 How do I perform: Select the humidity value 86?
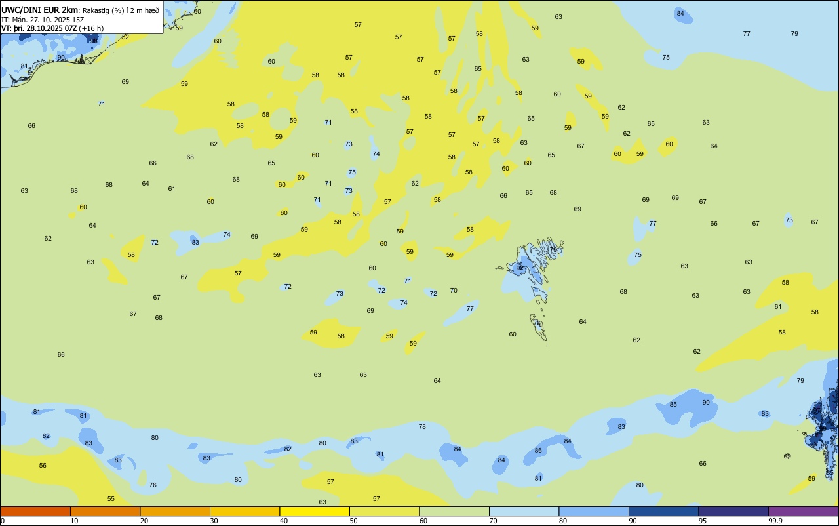click(x=538, y=451)
